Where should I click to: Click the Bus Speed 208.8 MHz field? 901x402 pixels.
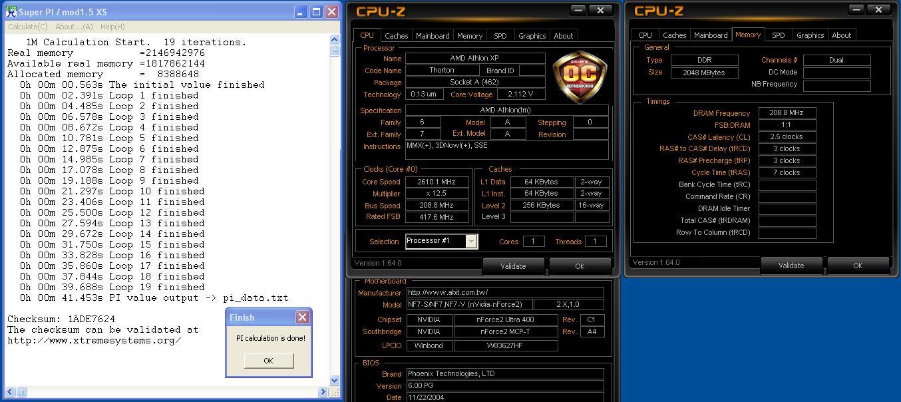pyautogui.click(x=437, y=206)
